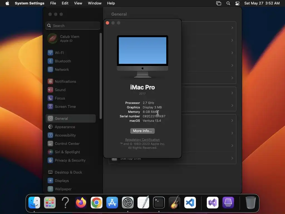Image resolution: width=285 pixels, height=214 pixels.
Task: Click the Display 3 MB graphics value
Action: [x=152, y=107]
